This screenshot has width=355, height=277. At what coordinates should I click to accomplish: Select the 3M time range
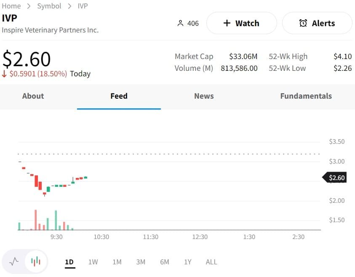[x=141, y=262]
